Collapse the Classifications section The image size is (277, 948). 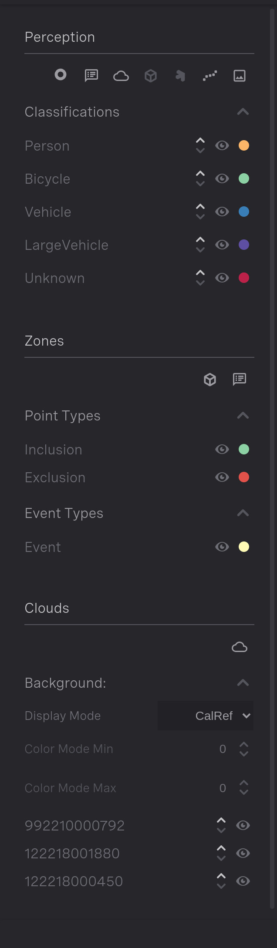(x=243, y=112)
